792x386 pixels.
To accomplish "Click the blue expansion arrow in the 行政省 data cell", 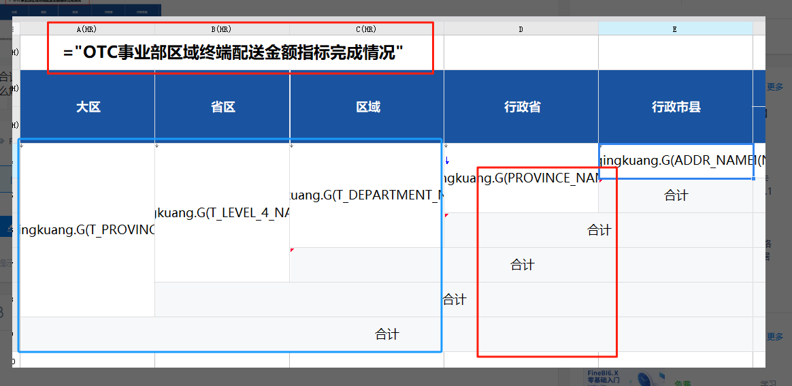I will (x=447, y=161).
